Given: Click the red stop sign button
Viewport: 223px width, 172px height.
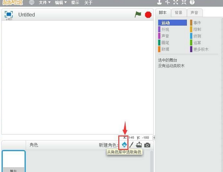Looking at the screenshot, I should pos(148,15).
